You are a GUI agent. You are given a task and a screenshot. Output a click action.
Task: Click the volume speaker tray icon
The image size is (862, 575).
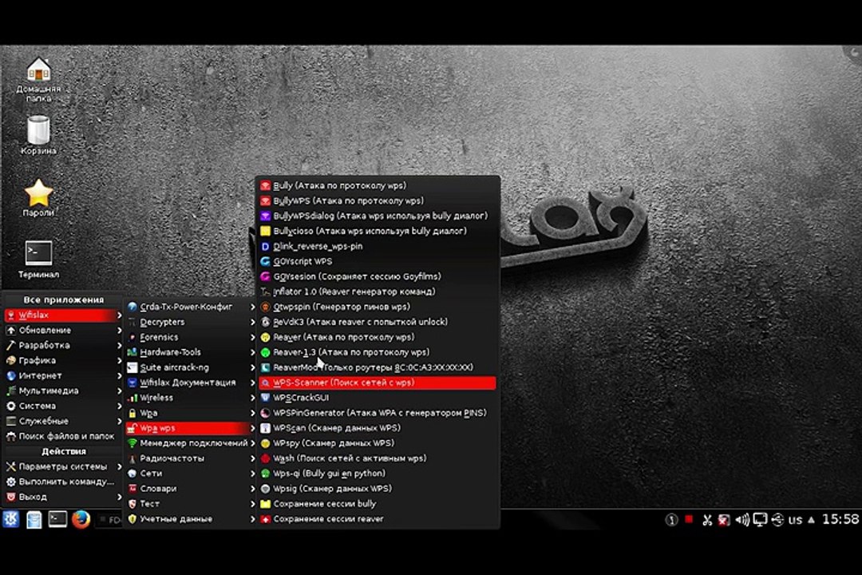741,519
